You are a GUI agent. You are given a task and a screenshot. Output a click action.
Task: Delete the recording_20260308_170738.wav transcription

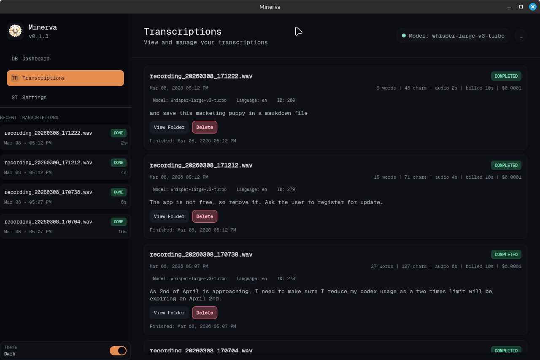[x=205, y=313]
